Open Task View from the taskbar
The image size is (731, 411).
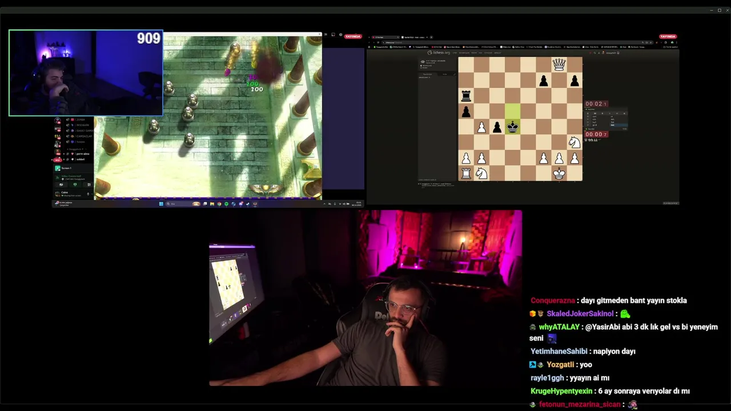click(x=205, y=204)
